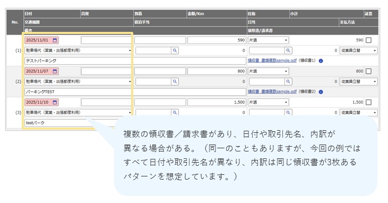Click 日当 search icon in row (3)

[x=288, y=113]
